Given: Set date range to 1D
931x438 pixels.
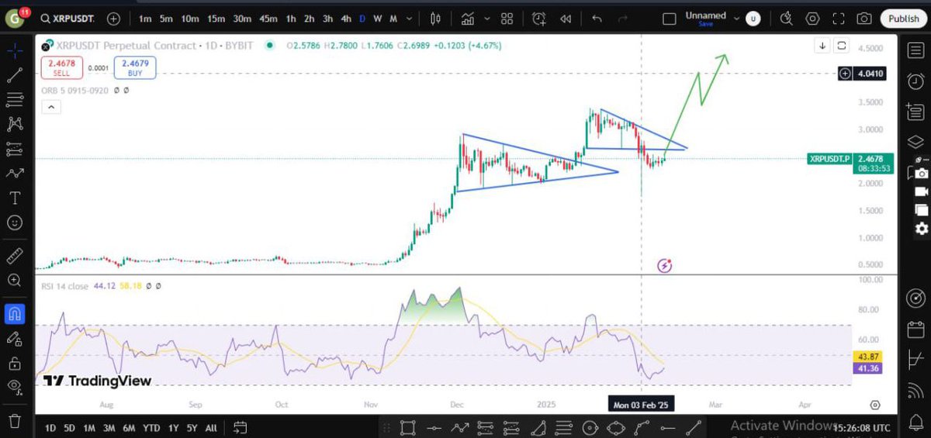Looking at the screenshot, I should tap(50, 428).
